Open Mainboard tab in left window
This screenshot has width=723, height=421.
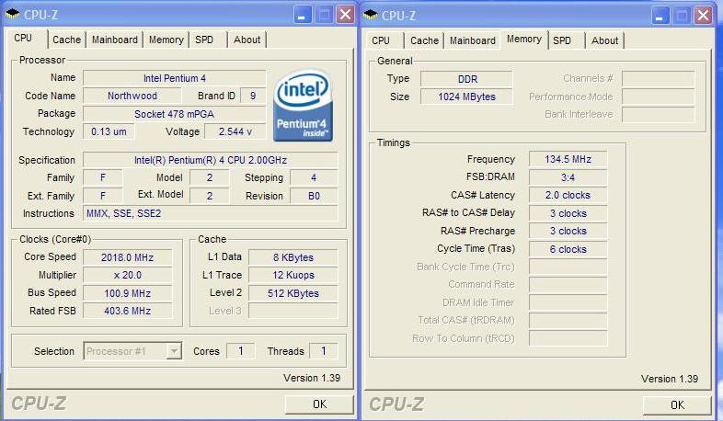click(114, 40)
